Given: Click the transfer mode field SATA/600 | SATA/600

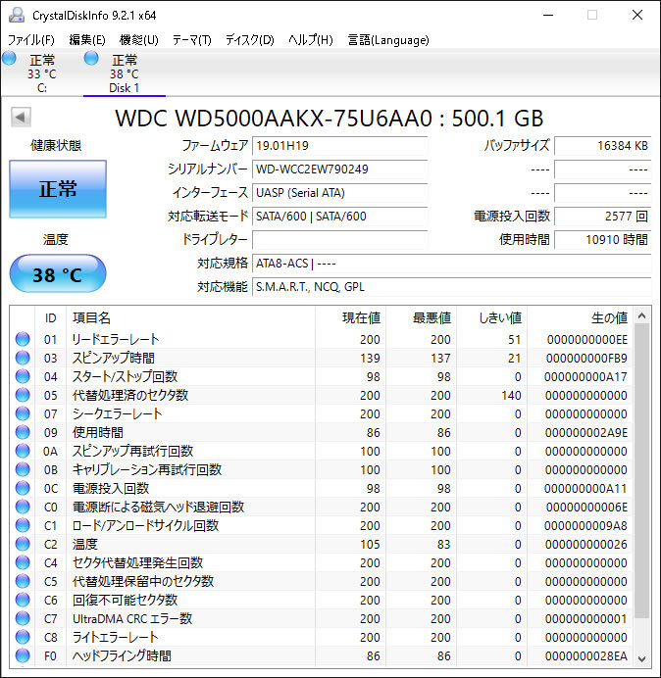Looking at the screenshot, I should click(339, 217).
